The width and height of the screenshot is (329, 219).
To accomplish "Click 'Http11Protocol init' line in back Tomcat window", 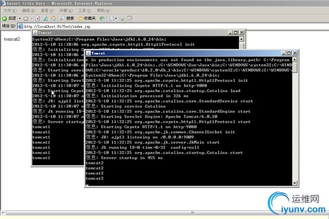I will pyautogui.click(x=113, y=45).
